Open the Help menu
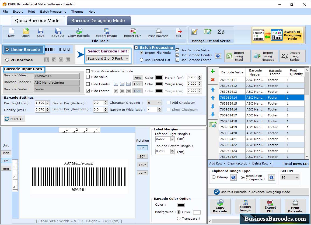Image resolution: width=311 pixels, height=225 pixels. (92, 12)
